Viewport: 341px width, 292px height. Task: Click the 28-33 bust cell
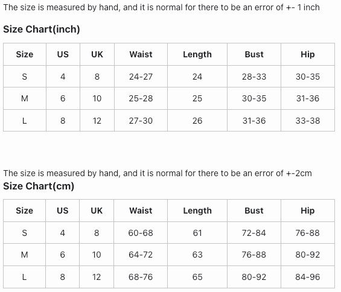tap(254, 77)
